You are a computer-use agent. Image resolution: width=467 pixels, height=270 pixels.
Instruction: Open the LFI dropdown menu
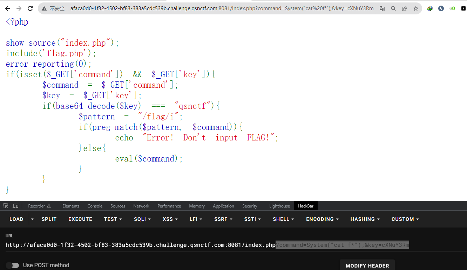point(196,219)
